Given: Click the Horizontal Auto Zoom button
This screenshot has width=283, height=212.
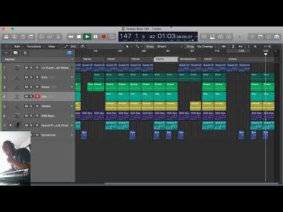Looking at the screenshot, I should (x=241, y=47).
